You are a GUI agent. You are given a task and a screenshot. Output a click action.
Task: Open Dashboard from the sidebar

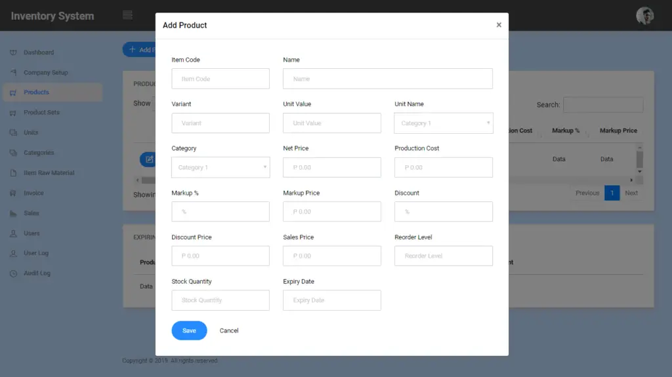coord(39,52)
